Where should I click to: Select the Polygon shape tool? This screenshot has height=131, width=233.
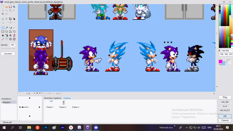10,32
